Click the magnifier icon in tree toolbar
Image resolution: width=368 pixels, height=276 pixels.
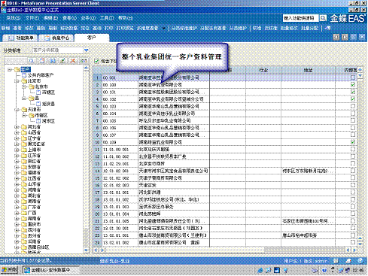click(x=32, y=61)
